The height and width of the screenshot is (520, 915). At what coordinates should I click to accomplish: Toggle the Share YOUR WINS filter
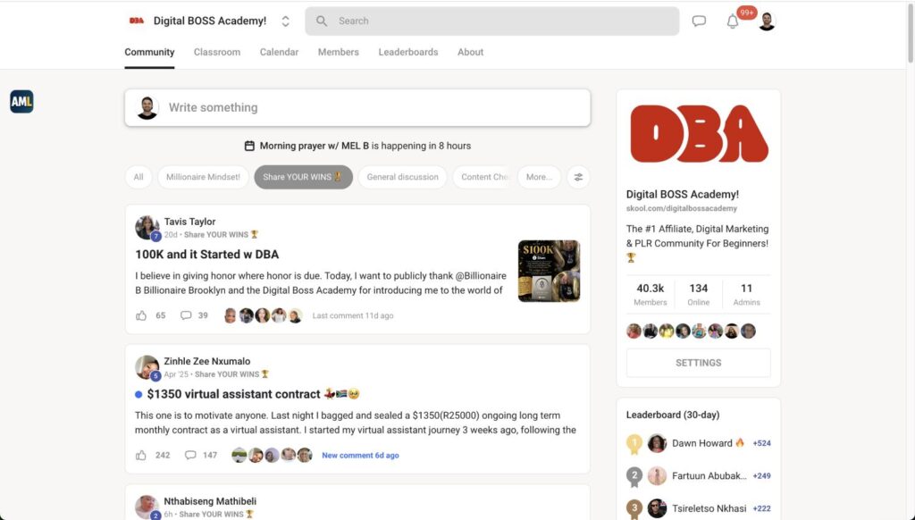[x=304, y=177]
